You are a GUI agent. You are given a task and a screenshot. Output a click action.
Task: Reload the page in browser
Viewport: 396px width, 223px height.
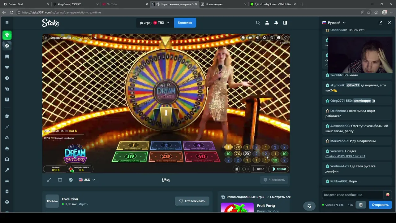point(11,12)
